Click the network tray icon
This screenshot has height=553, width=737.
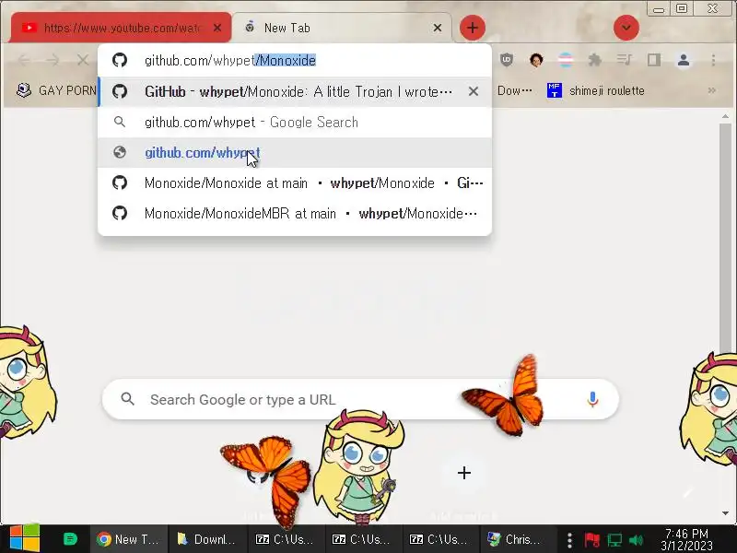tap(614, 540)
